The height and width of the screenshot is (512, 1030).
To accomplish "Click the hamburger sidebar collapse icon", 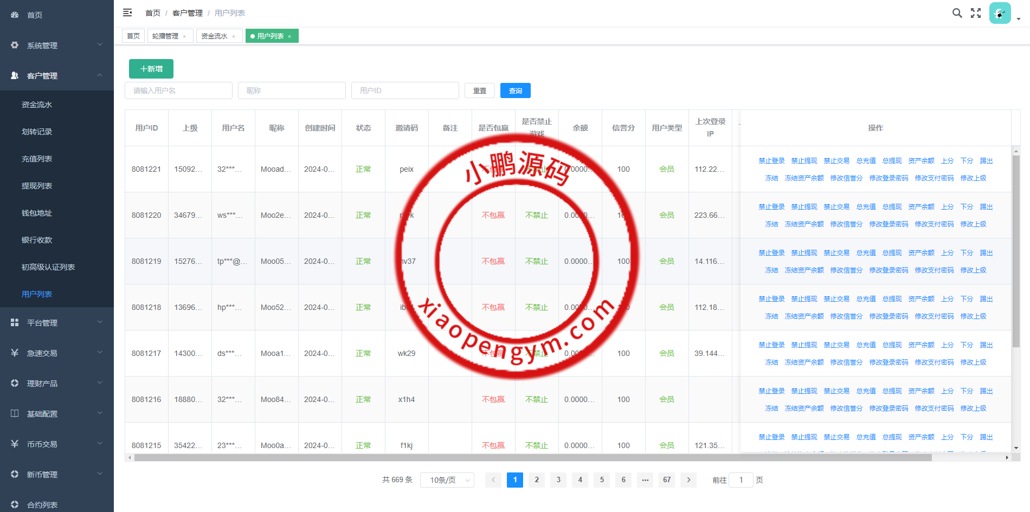I will [x=127, y=12].
